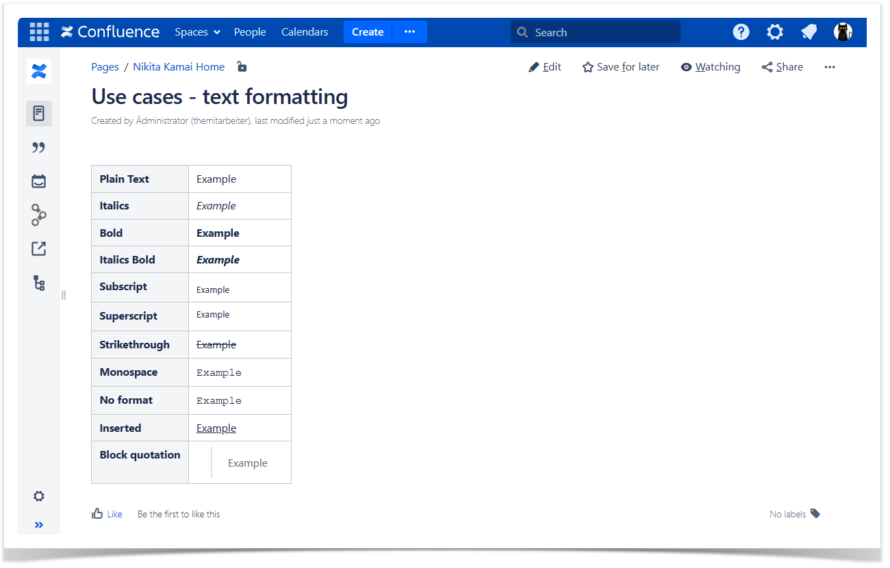
Task: Open the more options next to Create
Action: (409, 32)
